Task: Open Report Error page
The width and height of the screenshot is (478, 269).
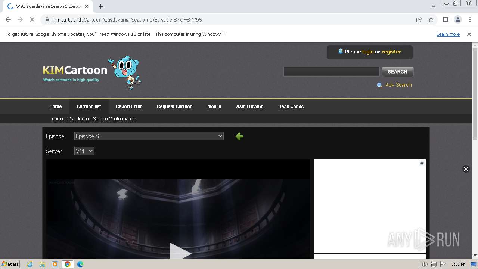Action: point(129,106)
